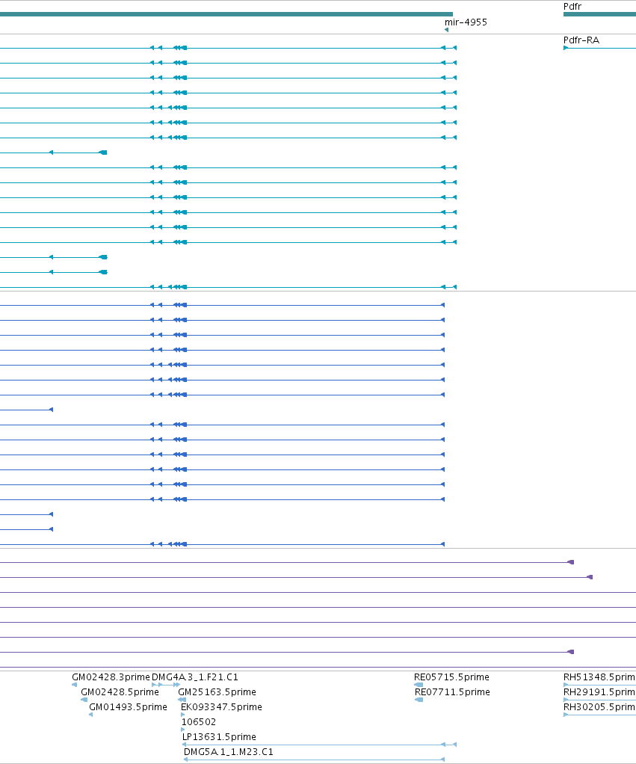Select the RH30205.5prime EST glyph
The image size is (636, 764).
599,715
